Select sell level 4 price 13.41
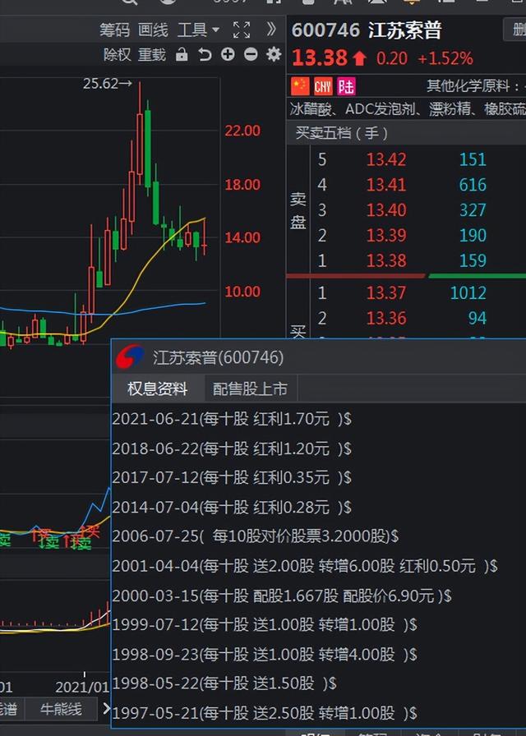This screenshot has width=526, height=736. [x=386, y=185]
